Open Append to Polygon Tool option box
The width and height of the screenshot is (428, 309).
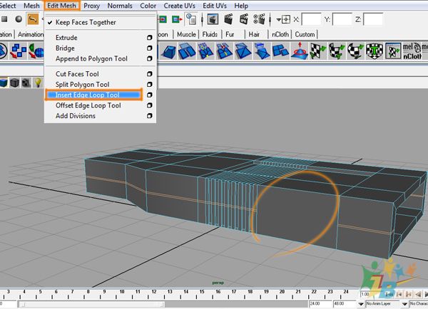point(149,58)
